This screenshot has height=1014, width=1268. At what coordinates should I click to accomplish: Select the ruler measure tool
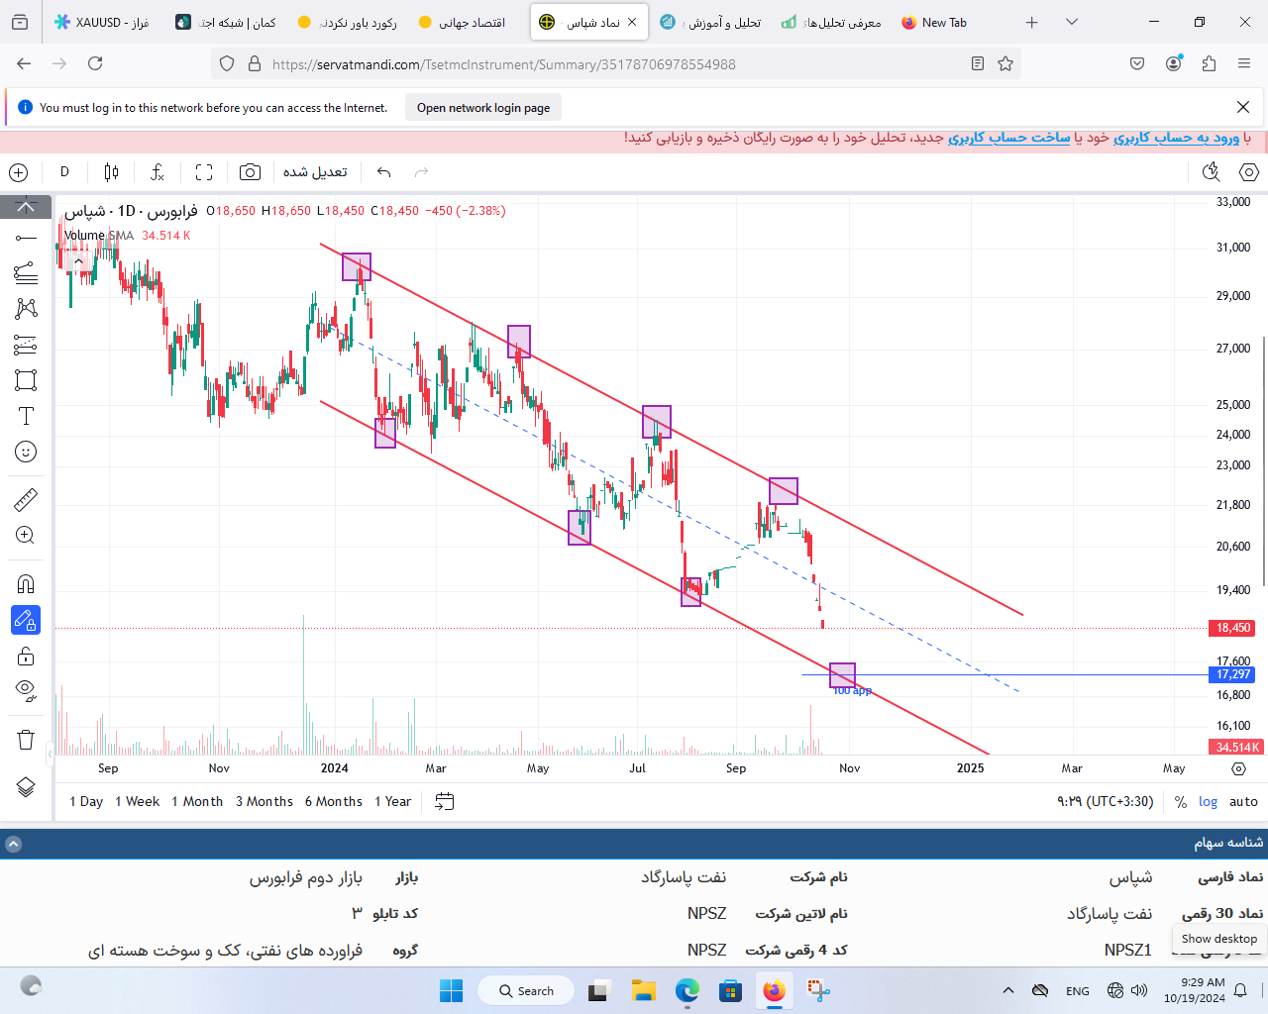click(x=26, y=500)
